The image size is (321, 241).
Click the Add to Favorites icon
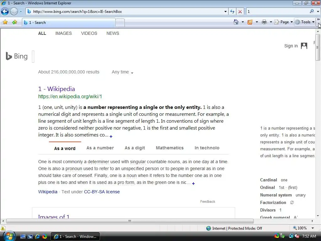coord(14,22)
